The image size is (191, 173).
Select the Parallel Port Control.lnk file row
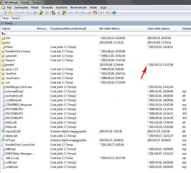coord(95,145)
